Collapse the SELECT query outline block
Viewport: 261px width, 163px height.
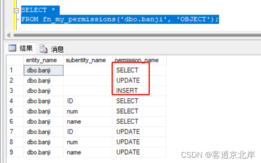(x=16, y=11)
